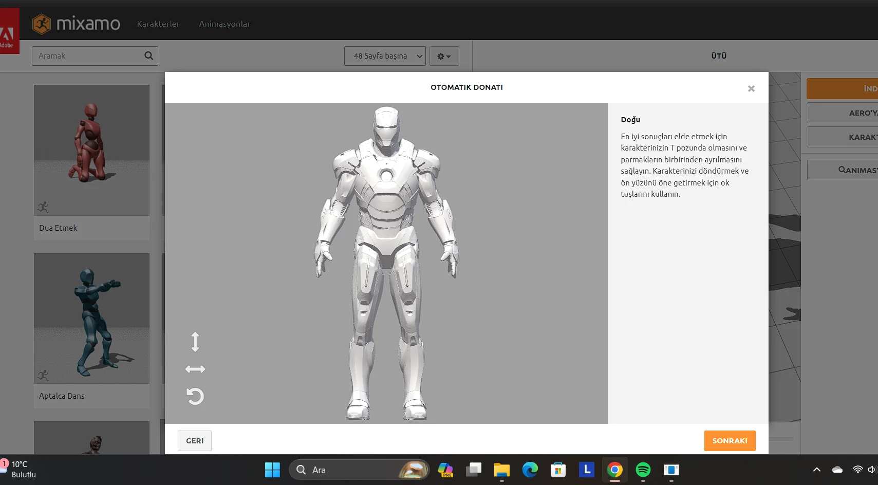The width and height of the screenshot is (878, 485).
Task: Open Microsoft Store from the taskbar
Action: [558, 470]
